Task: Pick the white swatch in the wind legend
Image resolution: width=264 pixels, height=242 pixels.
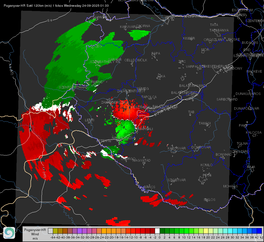Action: click(157, 231)
